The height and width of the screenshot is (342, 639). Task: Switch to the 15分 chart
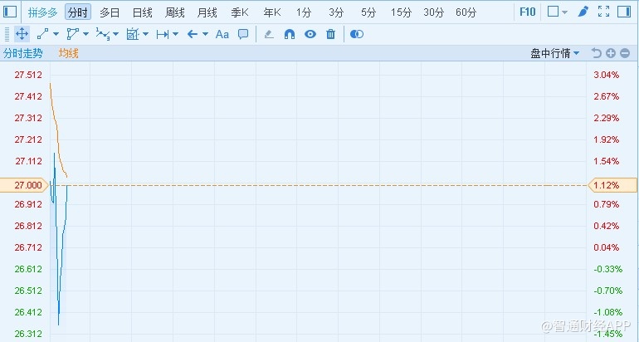click(401, 12)
